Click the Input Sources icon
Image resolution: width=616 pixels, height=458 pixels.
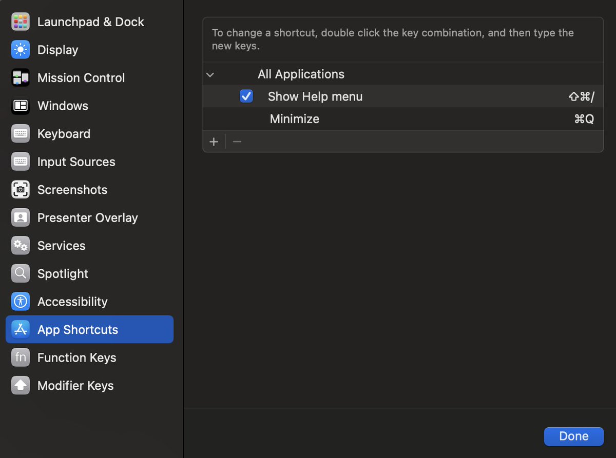(21, 162)
